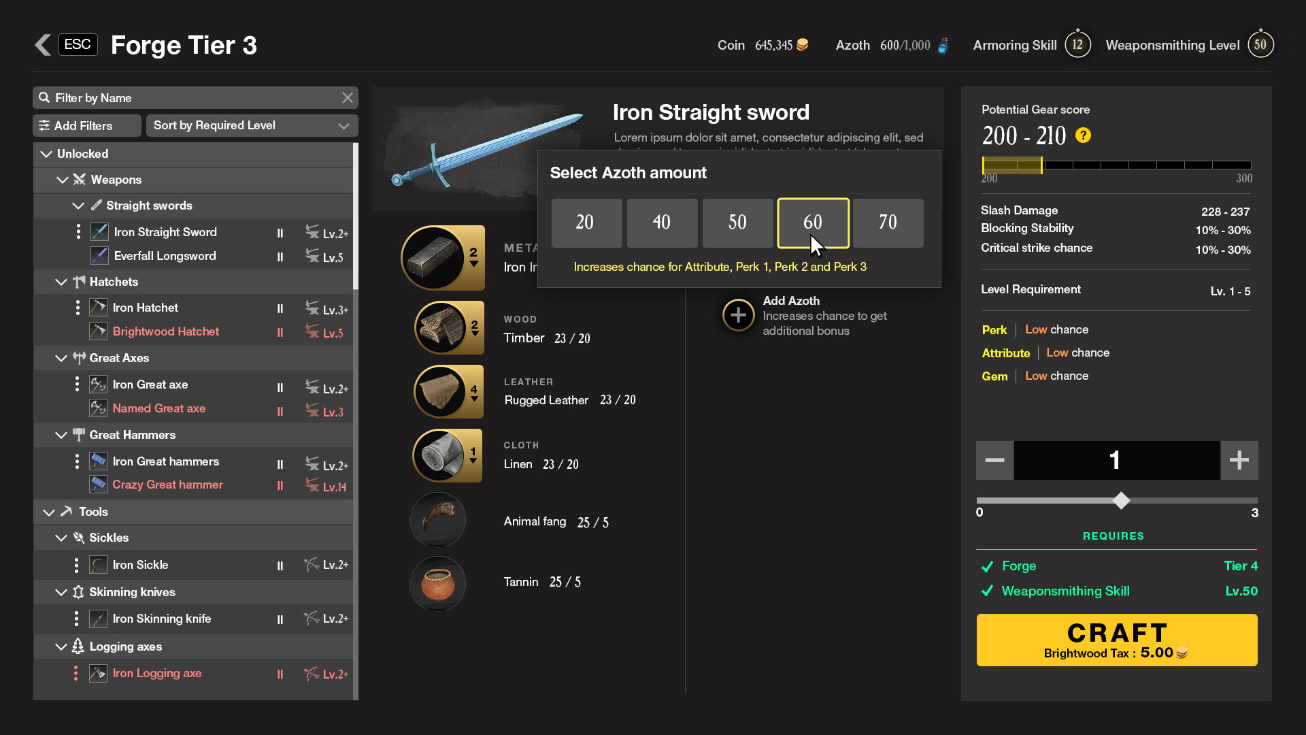This screenshot has width=1306, height=735.
Task: Select the Timber wood material icon
Action: [441, 328]
